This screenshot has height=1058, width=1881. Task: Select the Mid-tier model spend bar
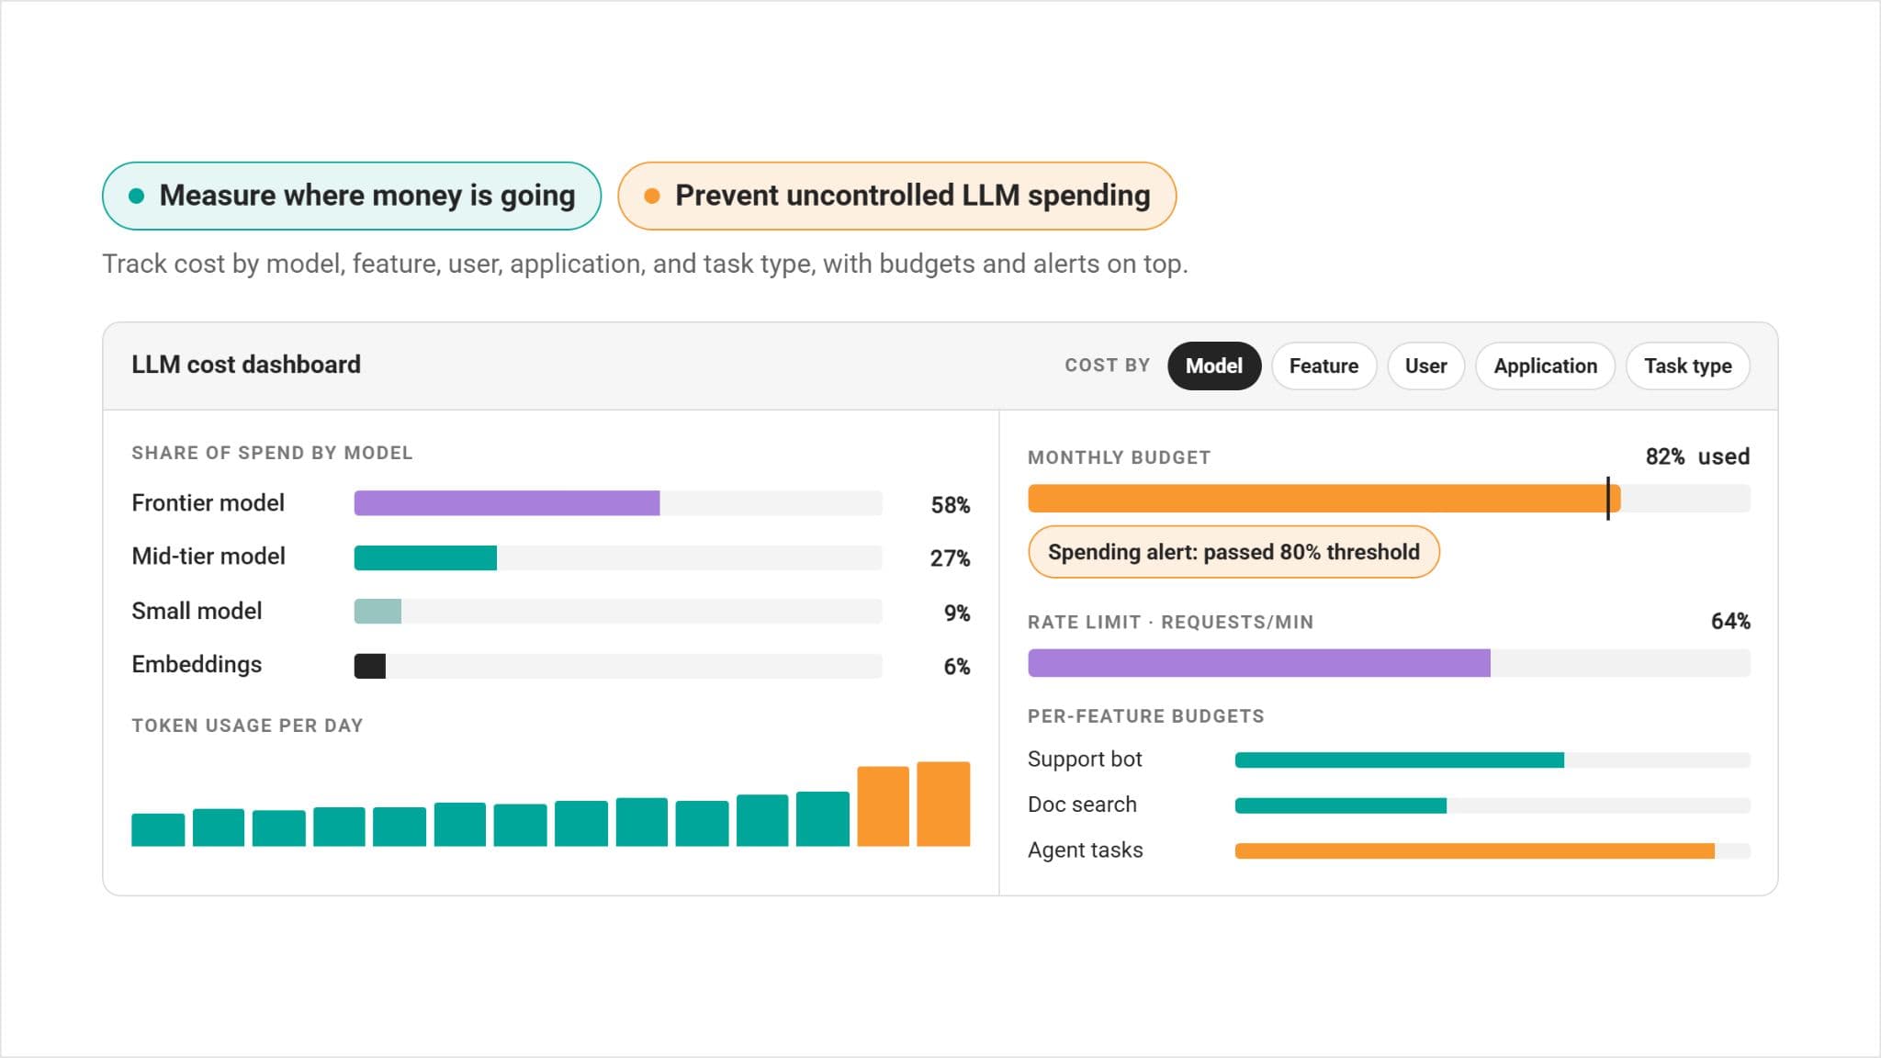425,557
